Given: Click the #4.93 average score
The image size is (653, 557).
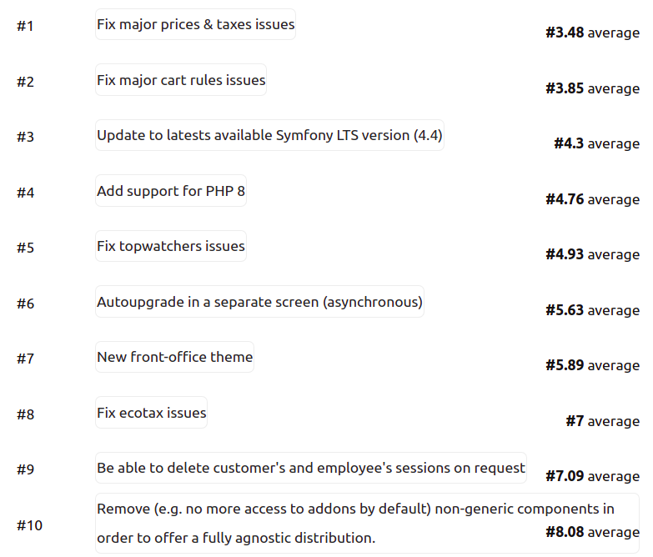Looking at the screenshot, I should (x=592, y=254).
